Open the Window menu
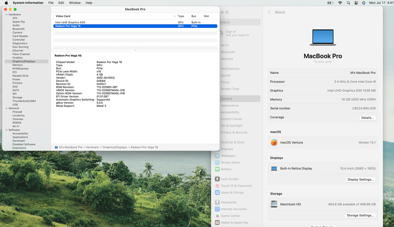Viewport: 394px width, 227px height. coord(75,3)
